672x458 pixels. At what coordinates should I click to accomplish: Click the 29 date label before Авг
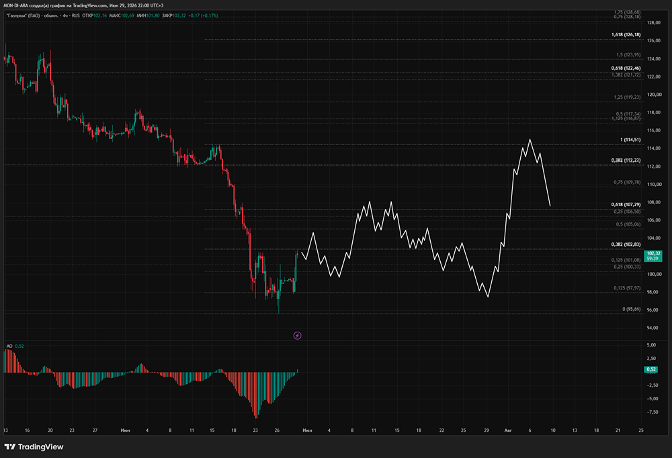coord(487,430)
